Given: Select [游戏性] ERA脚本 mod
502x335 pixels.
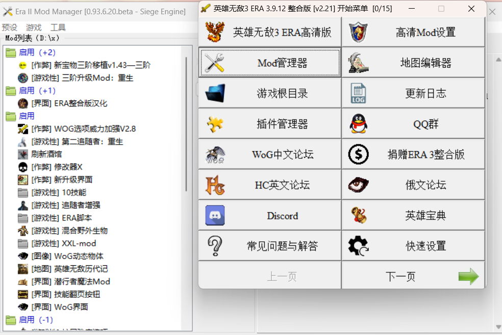Looking at the screenshot, I should (x=61, y=218).
